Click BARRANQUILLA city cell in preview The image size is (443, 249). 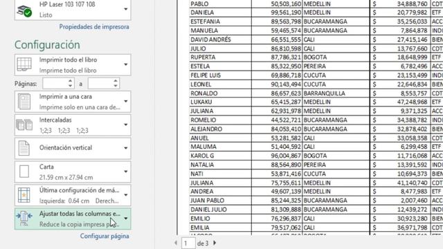(325, 93)
